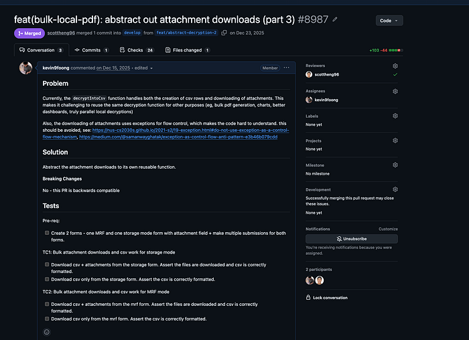The height and width of the screenshot is (340, 469).
Task: Click scottheng96's reviewer avatar
Action: click(309, 74)
